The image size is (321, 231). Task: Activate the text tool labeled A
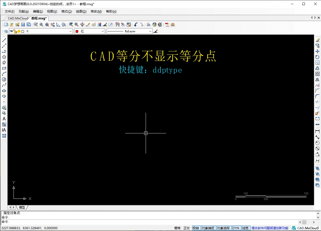4,119
